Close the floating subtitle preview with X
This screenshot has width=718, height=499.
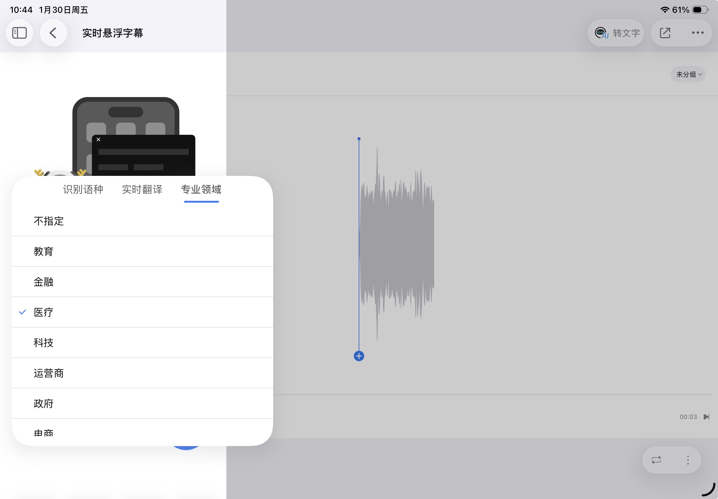[99, 139]
